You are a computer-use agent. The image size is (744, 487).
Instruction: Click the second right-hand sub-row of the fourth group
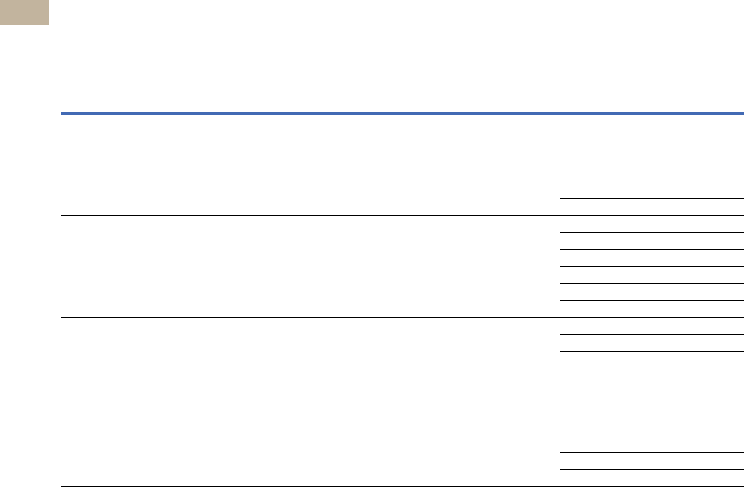(x=652, y=427)
